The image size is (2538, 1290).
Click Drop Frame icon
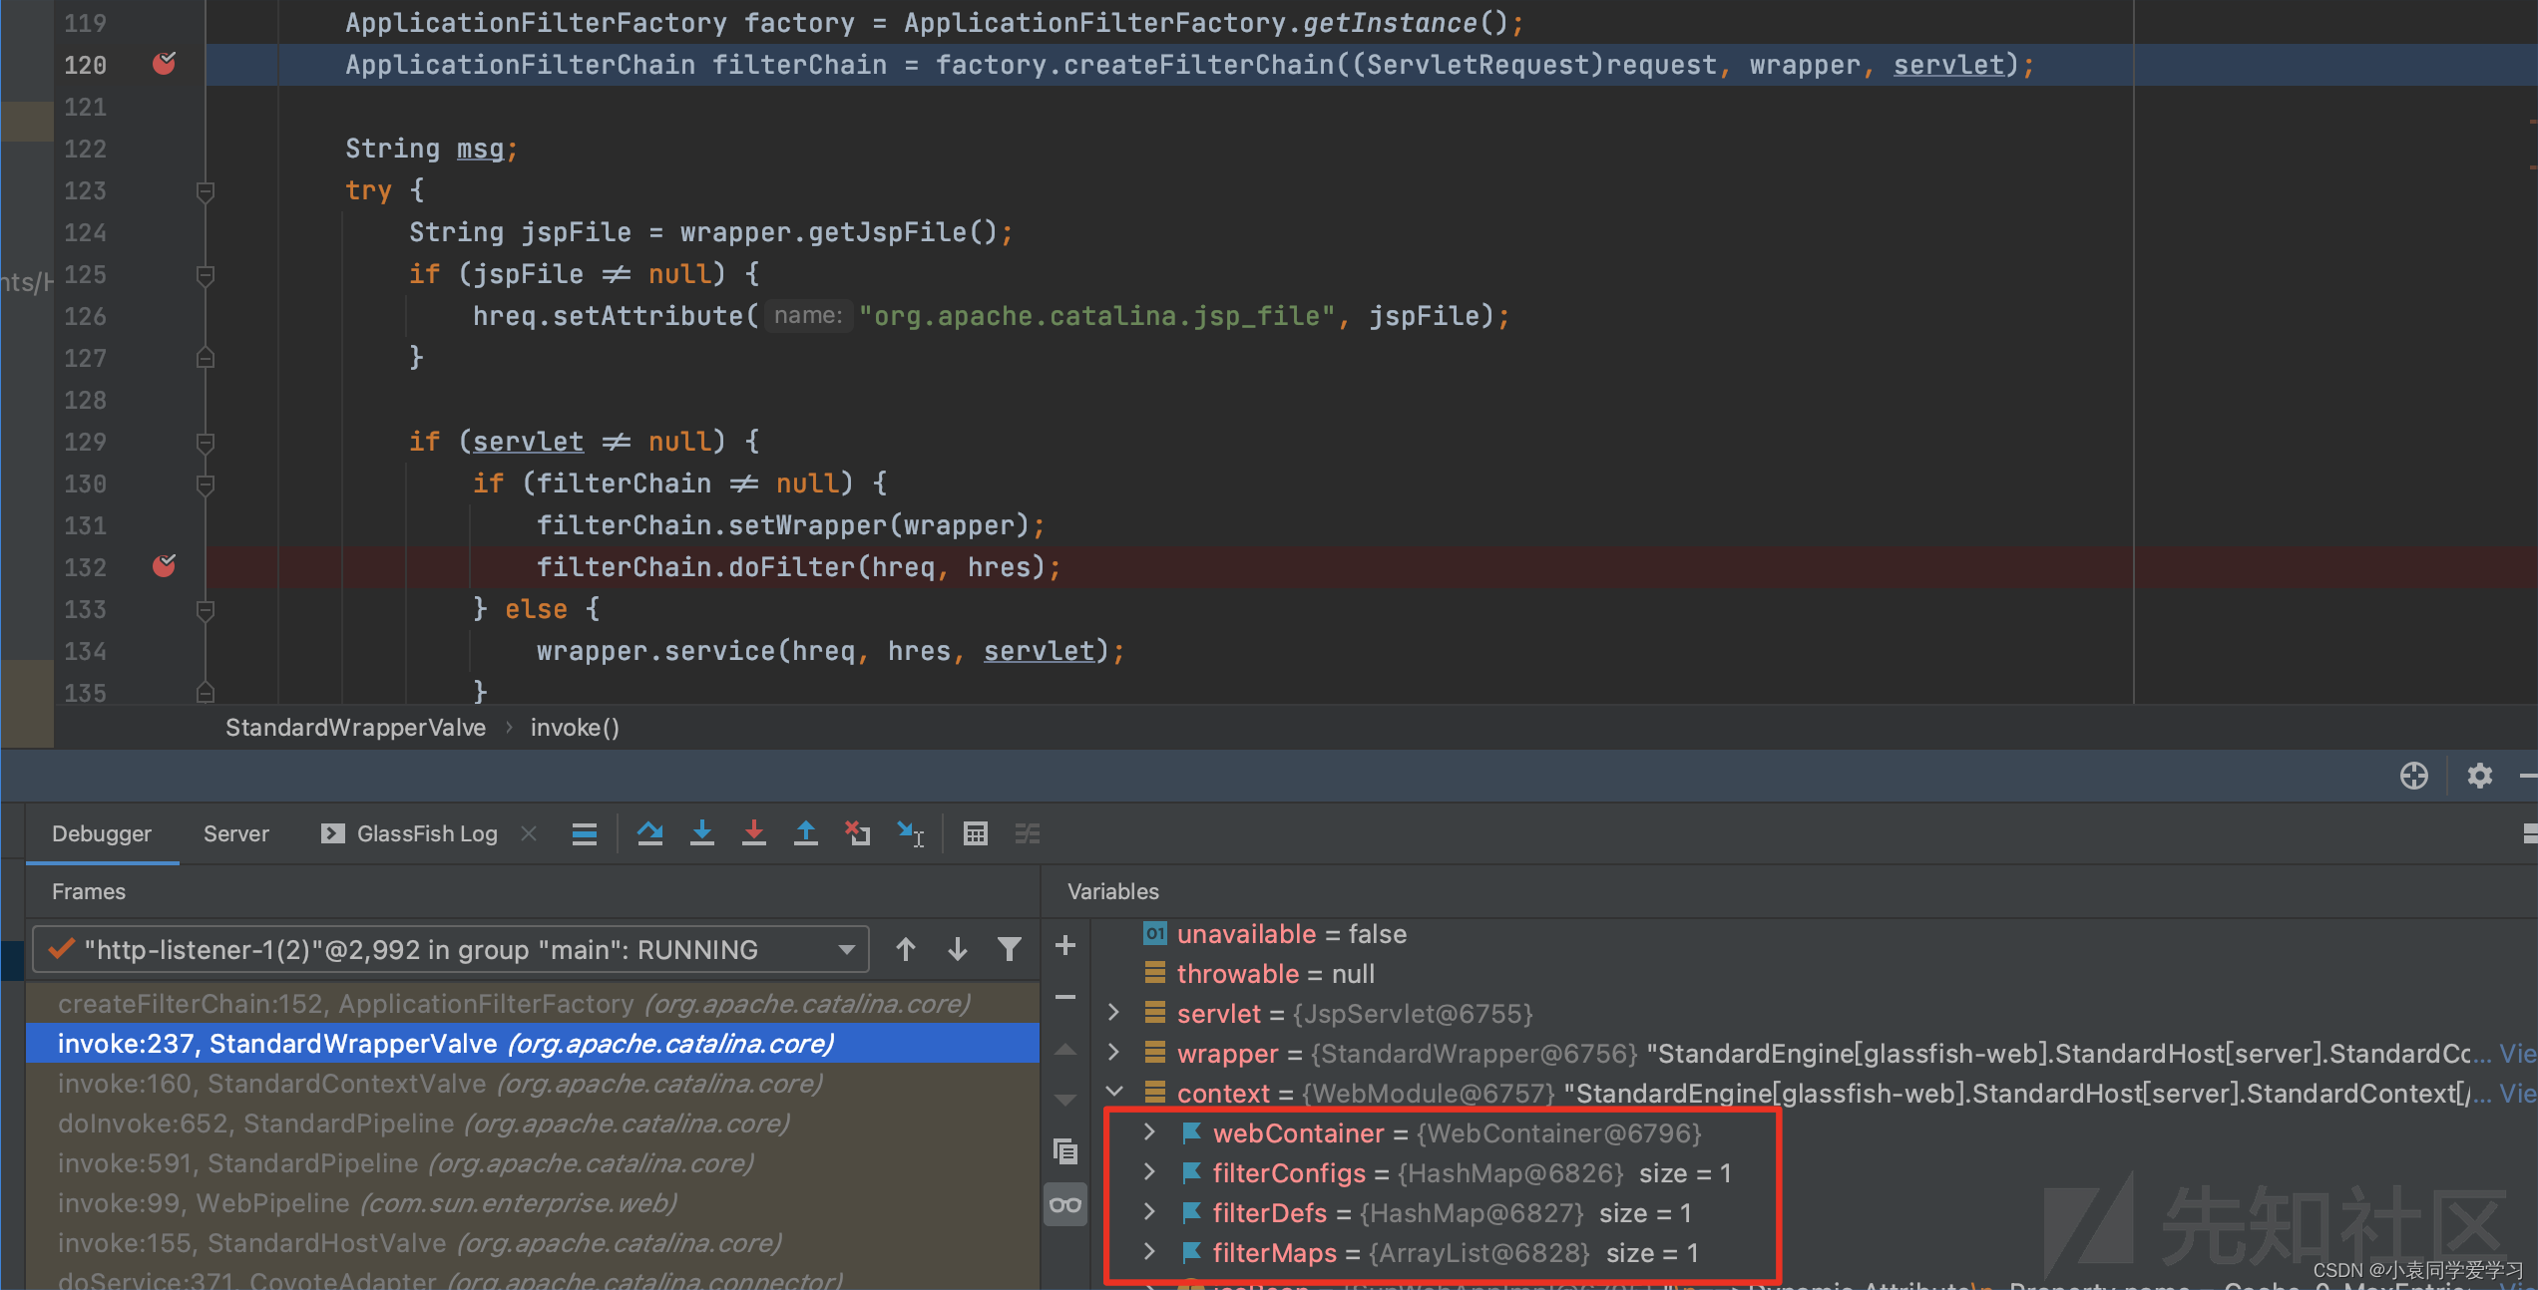[x=858, y=833]
